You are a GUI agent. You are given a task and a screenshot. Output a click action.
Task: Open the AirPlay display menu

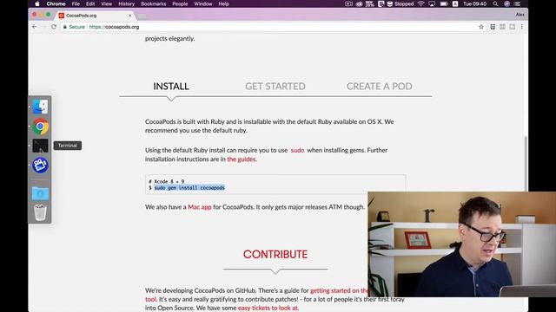432,3
